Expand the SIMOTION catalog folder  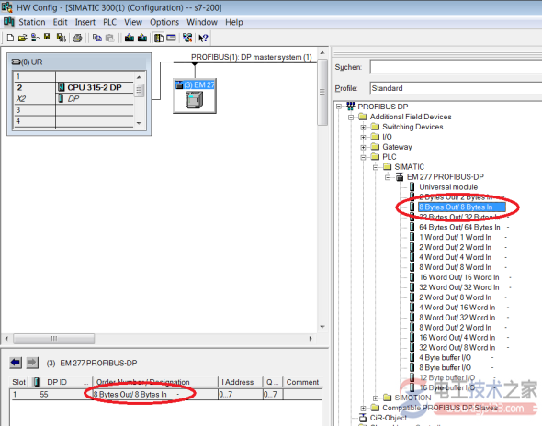[376, 398]
